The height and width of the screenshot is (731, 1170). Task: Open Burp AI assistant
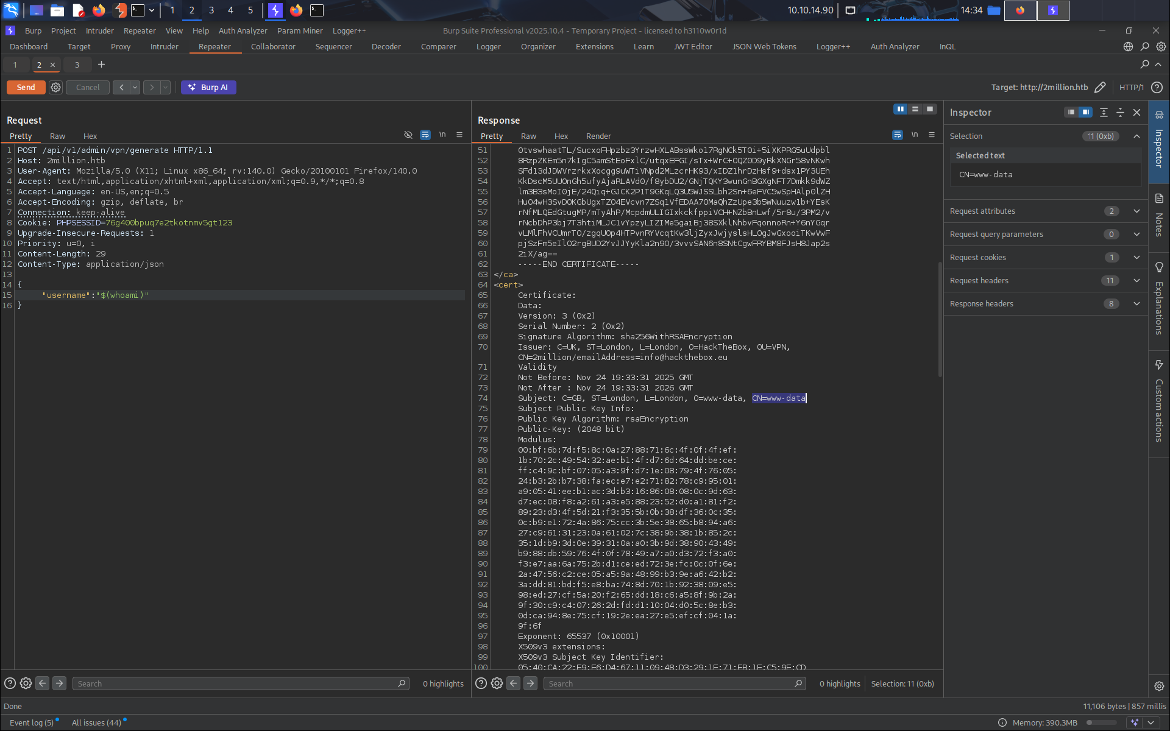click(208, 87)
